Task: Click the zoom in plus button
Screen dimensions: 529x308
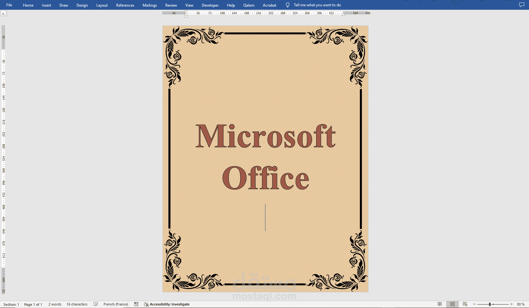Action: (511, 304)
